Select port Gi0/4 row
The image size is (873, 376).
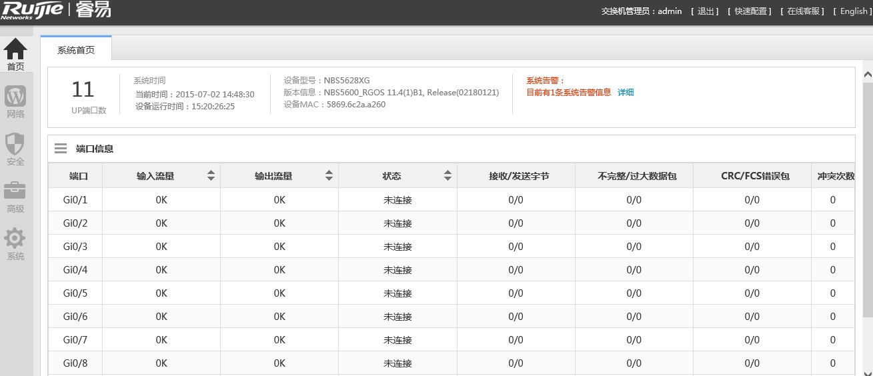452,270
